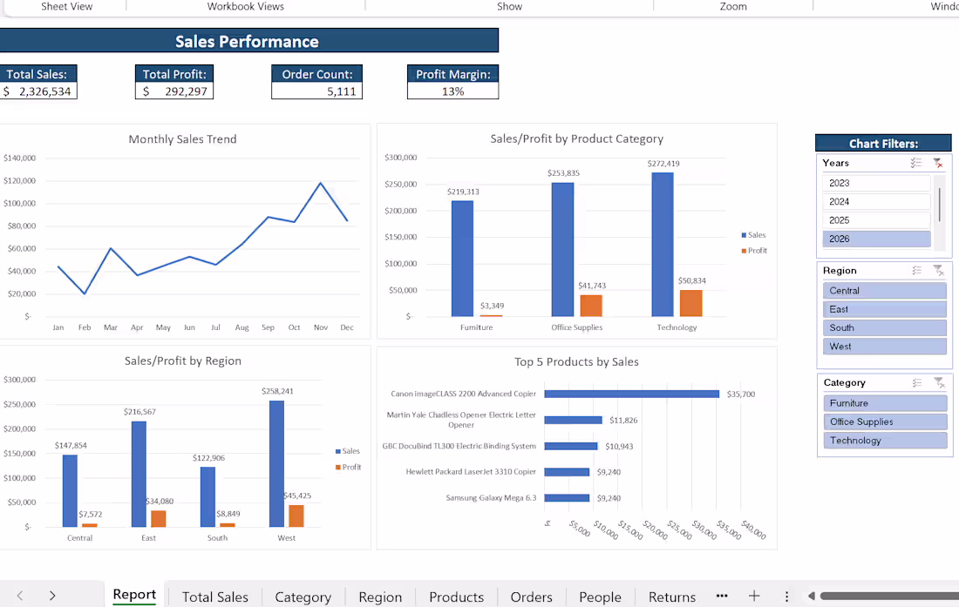Click Sales/Profit by Product Category chart title
The width and height of the screenshot is (959, 607).
coord(577,138)
